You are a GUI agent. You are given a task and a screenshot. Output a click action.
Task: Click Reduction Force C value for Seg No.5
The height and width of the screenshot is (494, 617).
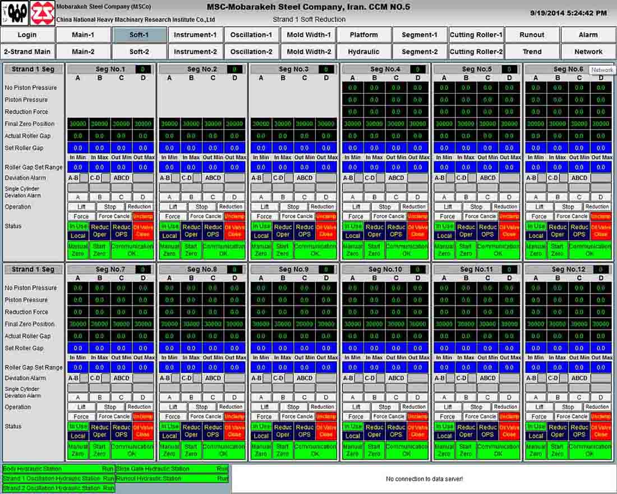(487, 112)
